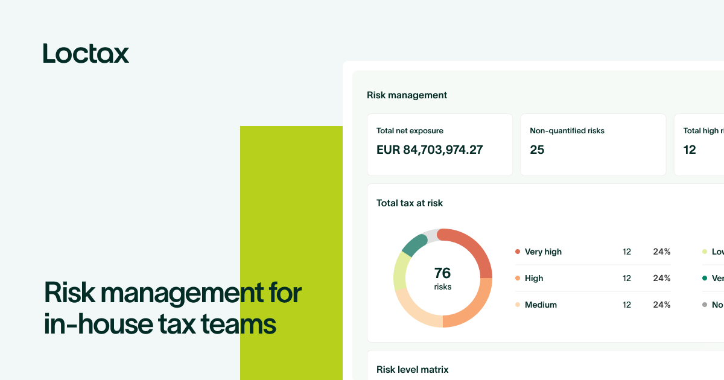Select the Medium legend dot
The width and height of the screenshot is (724, 380).
point(518,305)
